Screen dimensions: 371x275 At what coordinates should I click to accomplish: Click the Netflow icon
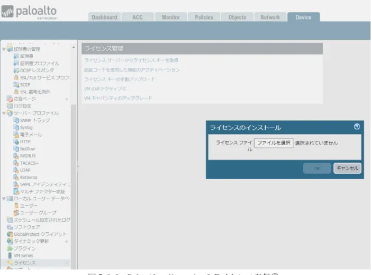click(16, 149)
